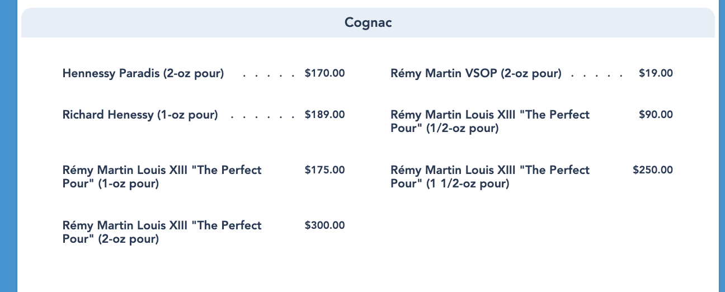Select Louis XIII Perfect Pour 1 1/2-oz item
Image resolution: width=725 pixels, height=292 pixels.
point(489,177)
